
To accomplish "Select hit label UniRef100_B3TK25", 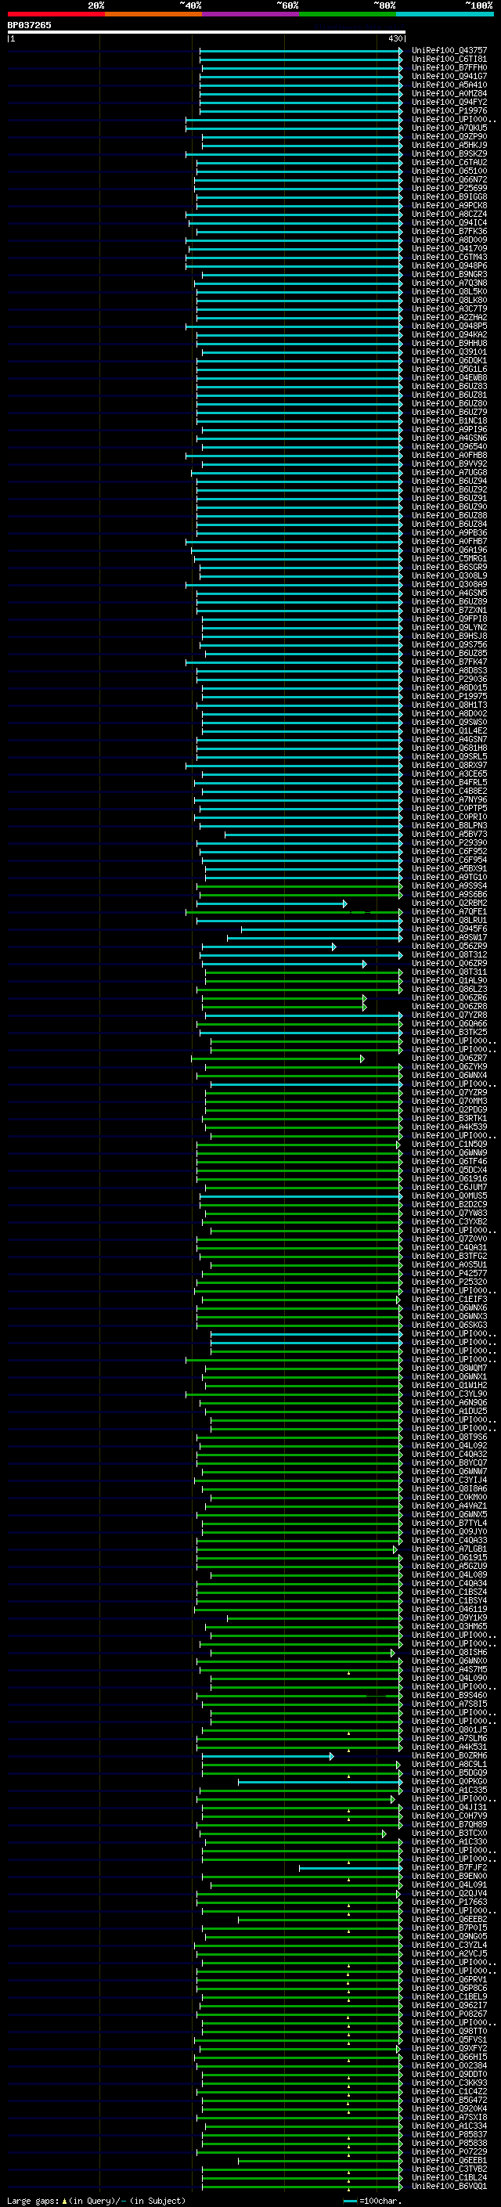I will tap(449, 1033).
